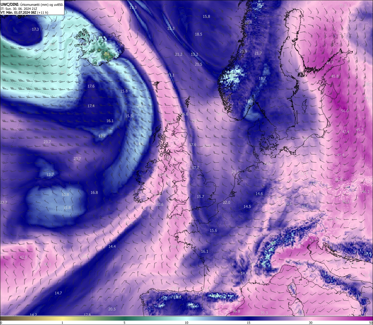Click the 'VT: Mán. 01.07.2024 08Z (+11 h)' line
The image size is (373, 325).
[24, 13]
